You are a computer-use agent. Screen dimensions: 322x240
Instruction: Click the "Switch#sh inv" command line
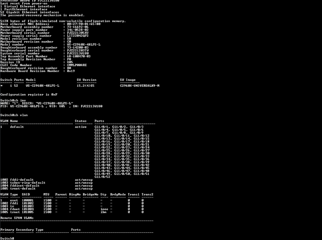13,100
